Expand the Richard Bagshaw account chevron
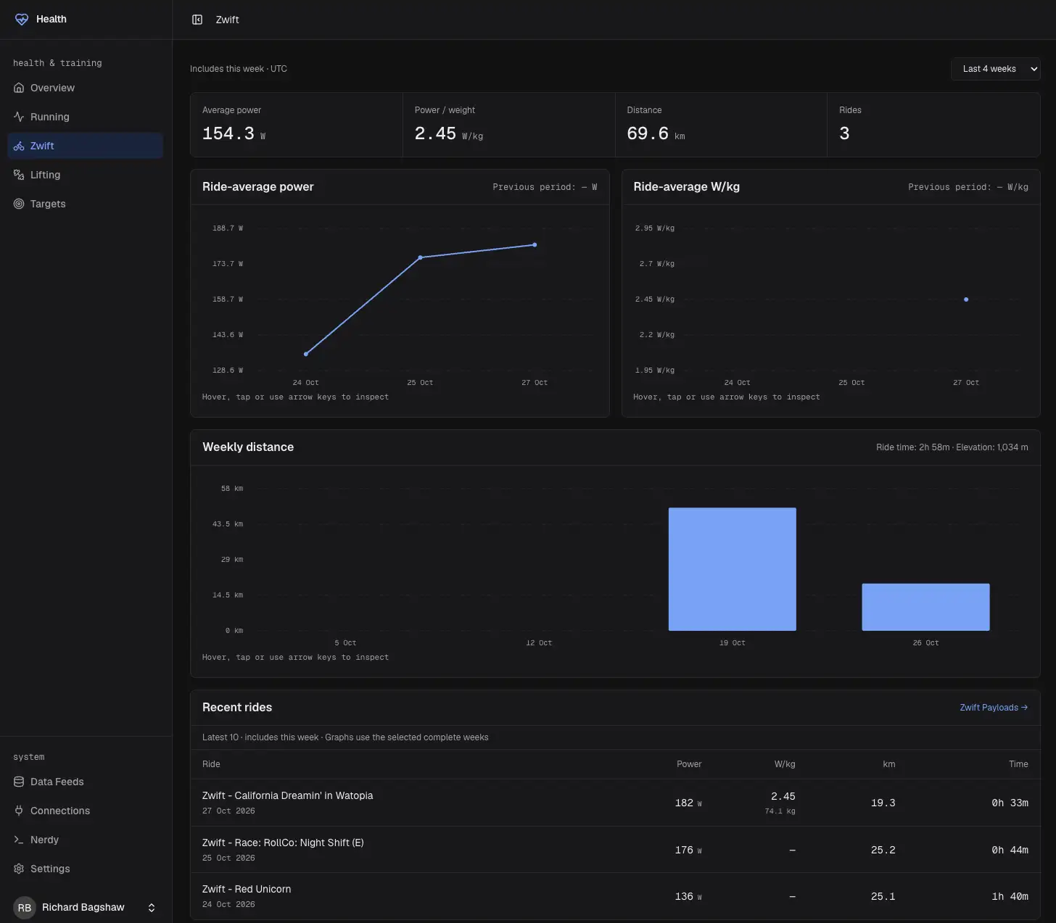Screen dimensions: 1056x923 (152, 908)
